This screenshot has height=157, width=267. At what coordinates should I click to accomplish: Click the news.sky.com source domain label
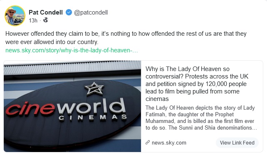tap(169, 142)
